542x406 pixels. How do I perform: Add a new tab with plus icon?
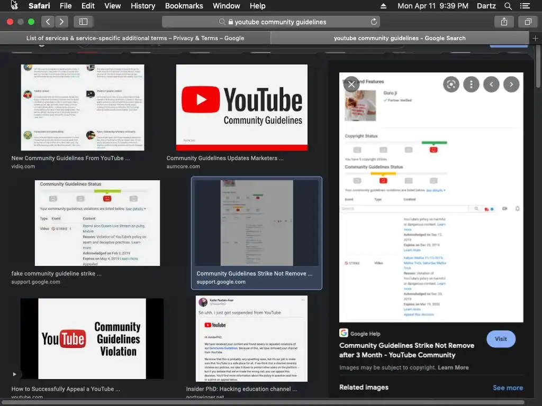535,38
